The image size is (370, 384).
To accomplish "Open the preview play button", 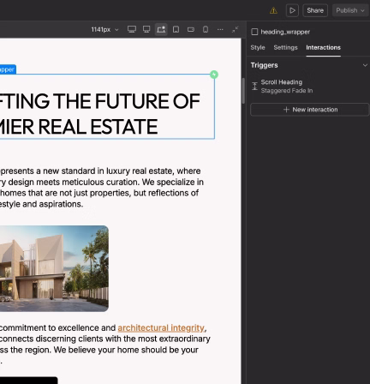I will (292, 10).
